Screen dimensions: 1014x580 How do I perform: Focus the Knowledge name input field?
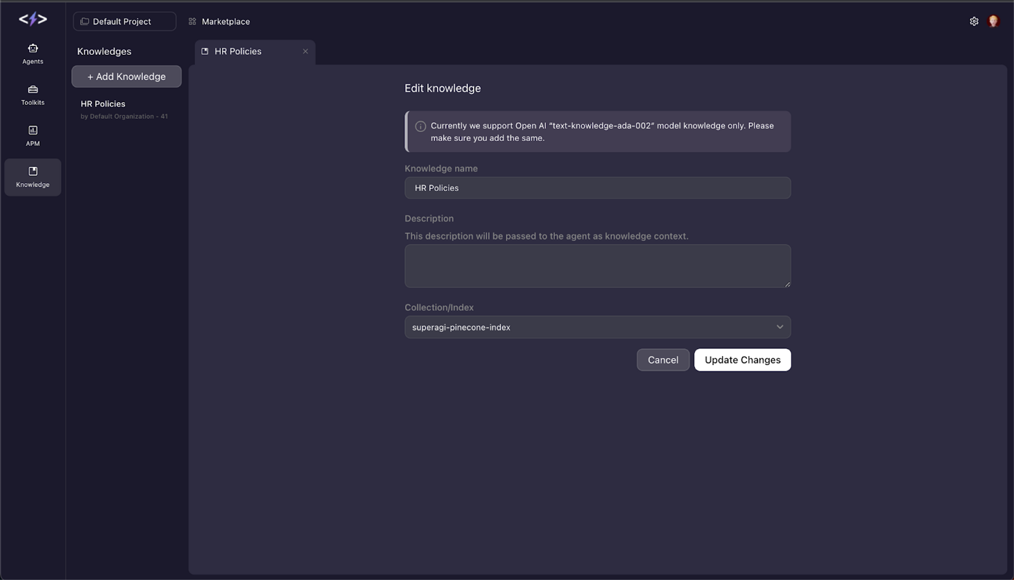[597, 188]
